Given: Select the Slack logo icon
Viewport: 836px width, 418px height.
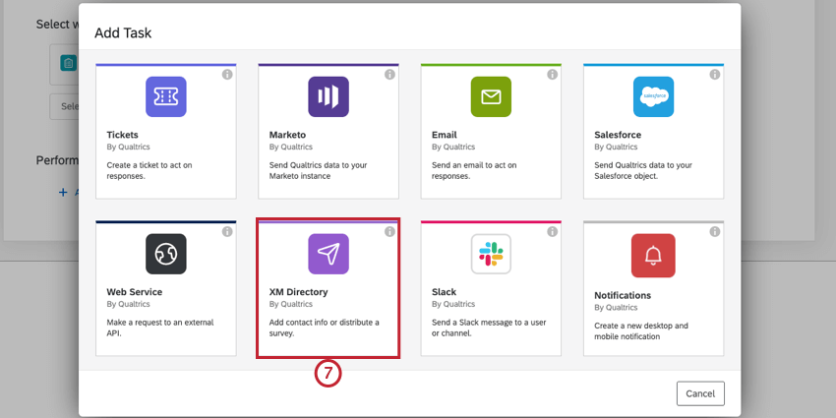Looking at the screenshot, I should click(491, 254).
